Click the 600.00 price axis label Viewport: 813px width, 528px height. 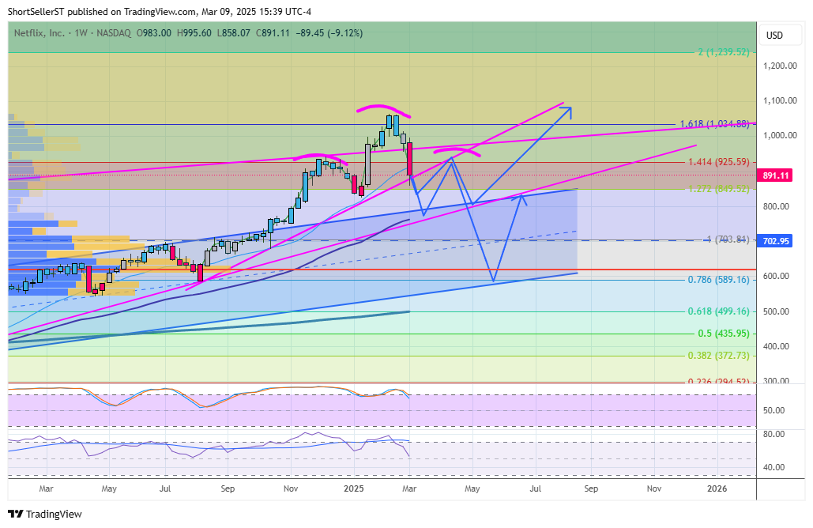click(776, 277)
